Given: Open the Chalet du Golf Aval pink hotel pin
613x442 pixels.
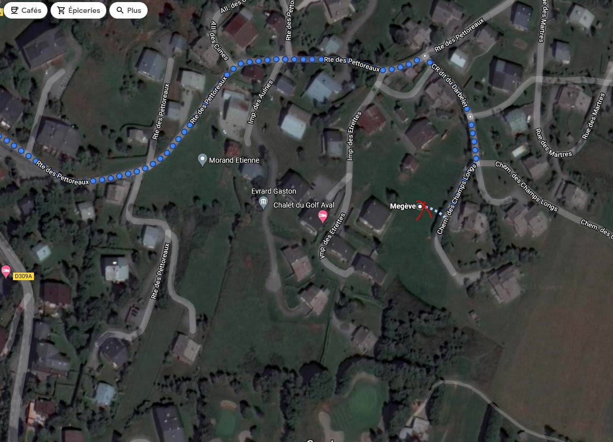Looking at the screenshot, I should tap(322, 216).
